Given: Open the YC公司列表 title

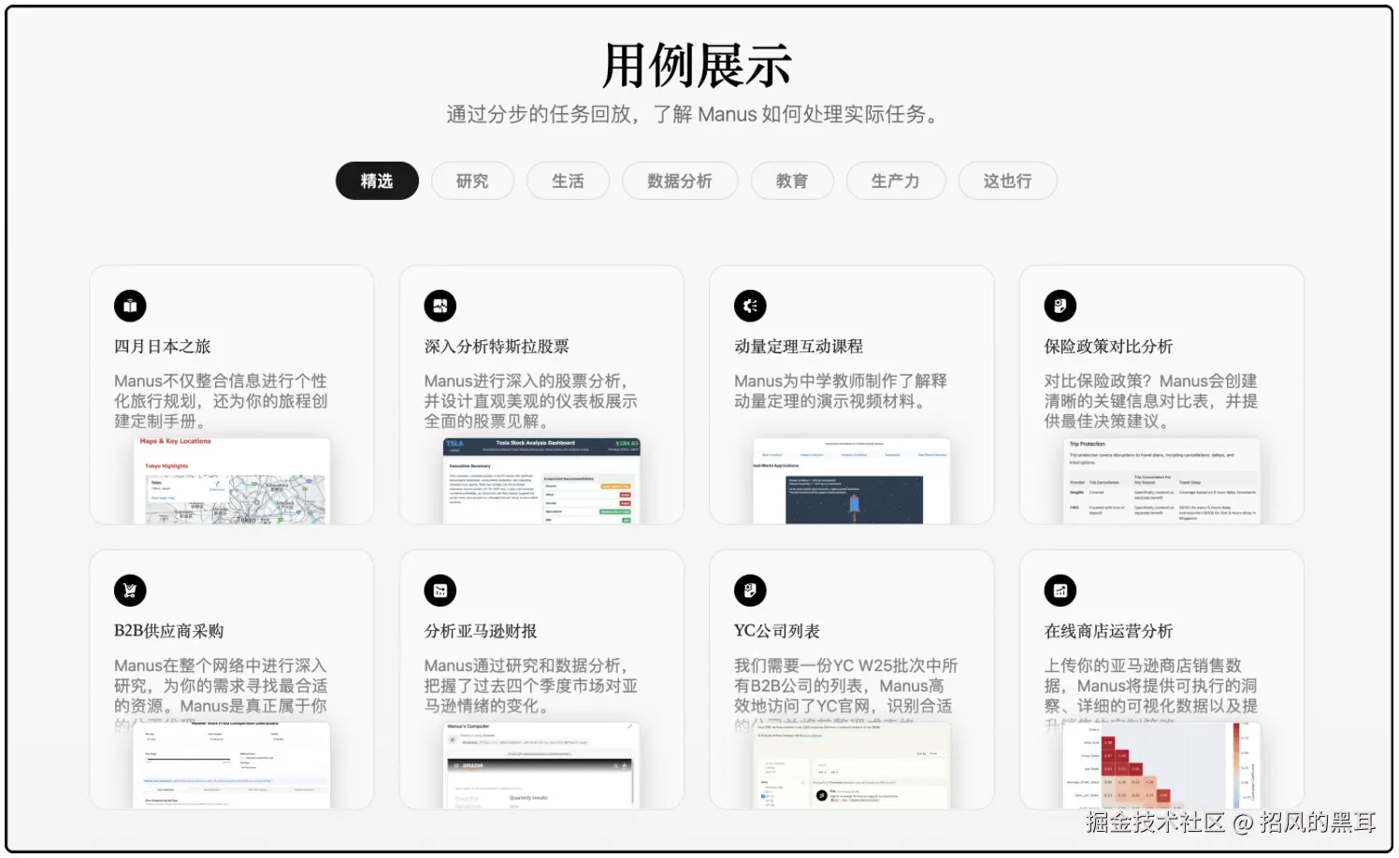Looking at the screenshot, I should [x=776, y=631].
